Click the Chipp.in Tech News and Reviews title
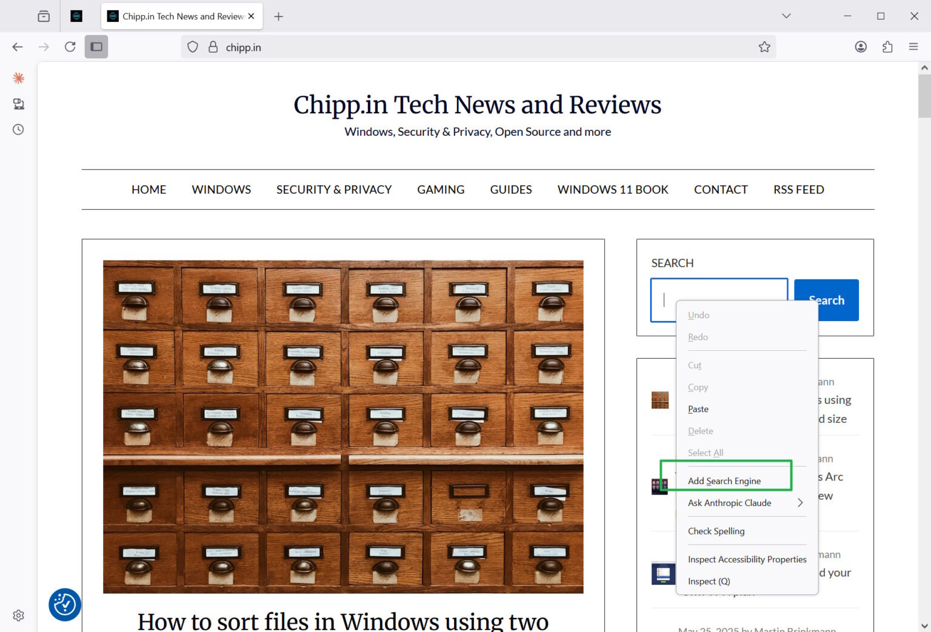Viewport: 931px width, 632px height. coord(478,104)
